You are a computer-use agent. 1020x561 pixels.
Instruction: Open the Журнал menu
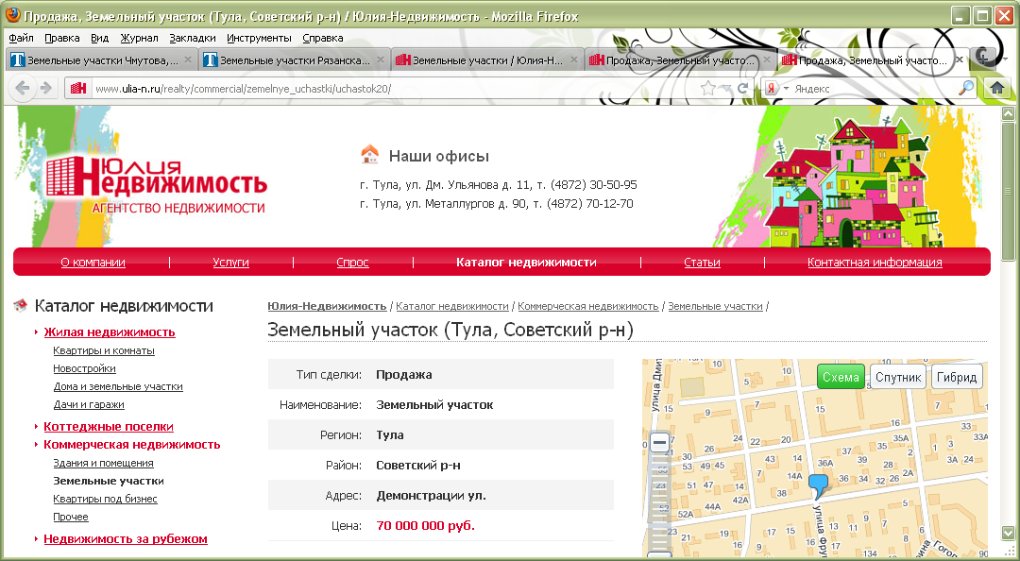tap(139, 38)
